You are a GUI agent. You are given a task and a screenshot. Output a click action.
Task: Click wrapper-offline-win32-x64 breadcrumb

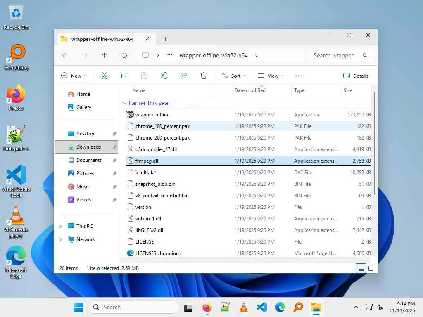[x=214, y=55]
